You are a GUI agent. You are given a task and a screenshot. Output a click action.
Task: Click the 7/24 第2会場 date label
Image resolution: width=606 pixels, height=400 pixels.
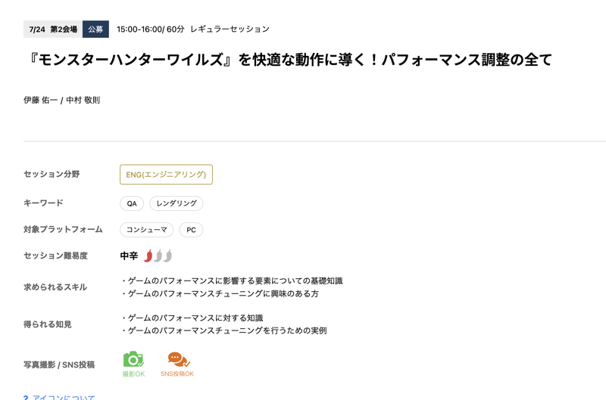[x=53, y=29]
